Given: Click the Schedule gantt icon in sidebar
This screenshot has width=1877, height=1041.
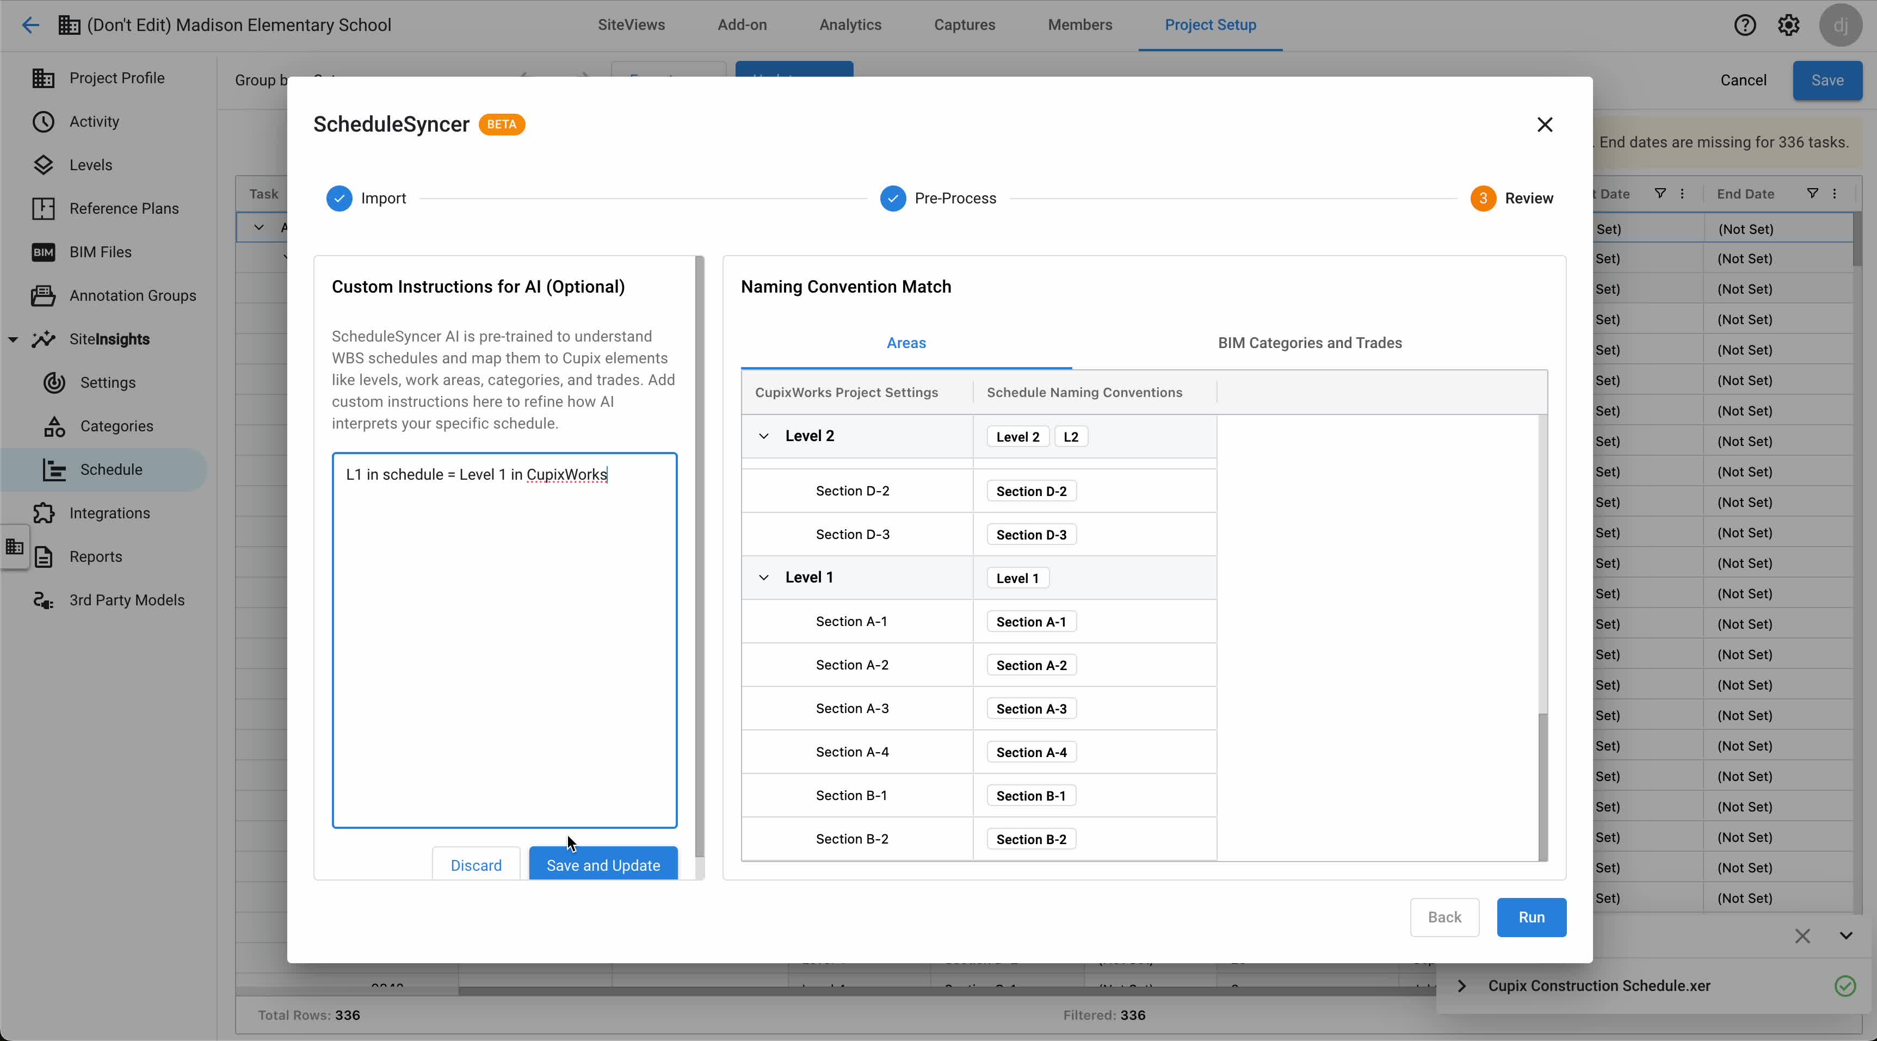Looking at the screenshot, I should pos(54,470).
